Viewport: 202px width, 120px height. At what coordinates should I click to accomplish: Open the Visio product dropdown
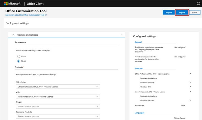[58, 97]
